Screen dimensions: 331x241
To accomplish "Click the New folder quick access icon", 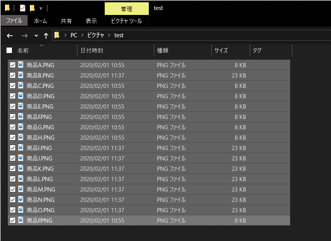I will 32,8.
